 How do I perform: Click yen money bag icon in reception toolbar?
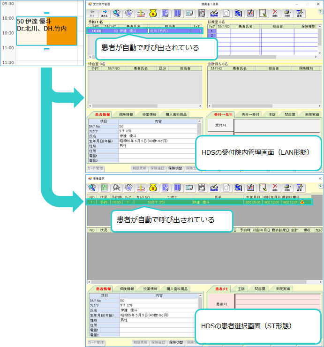click(153, 13)
